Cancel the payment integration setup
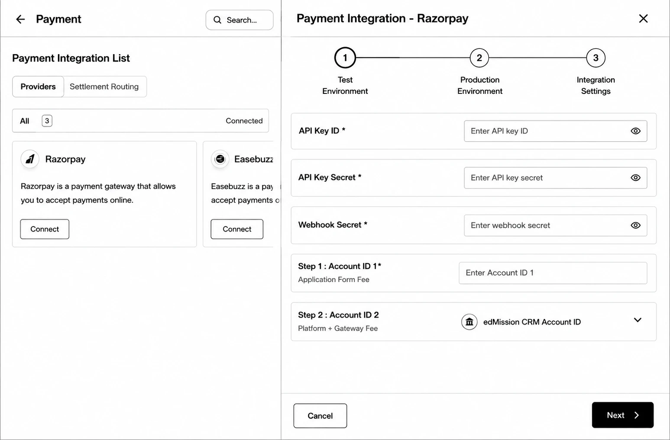 point(320,416)
